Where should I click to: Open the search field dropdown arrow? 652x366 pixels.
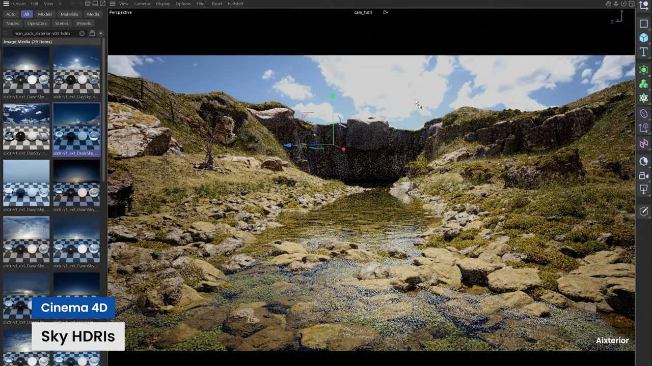click(x=101, y=33)
